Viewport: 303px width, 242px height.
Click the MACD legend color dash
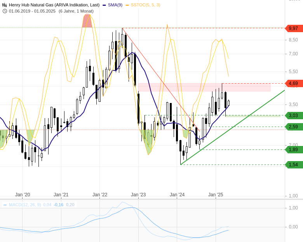point(5,205)
